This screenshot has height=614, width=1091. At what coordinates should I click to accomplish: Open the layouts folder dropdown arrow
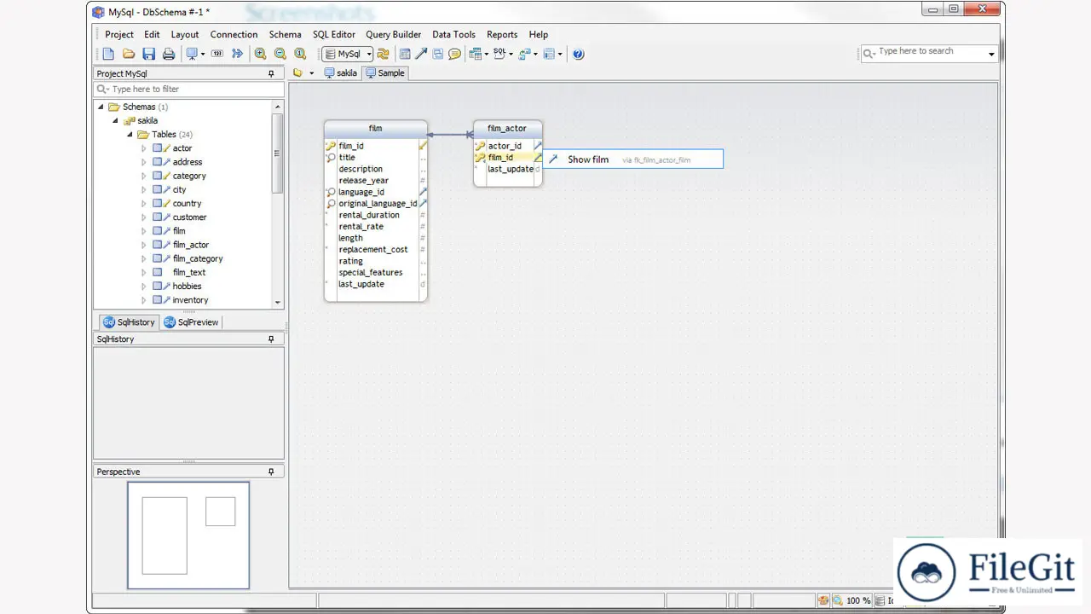[x=311, y=73]
